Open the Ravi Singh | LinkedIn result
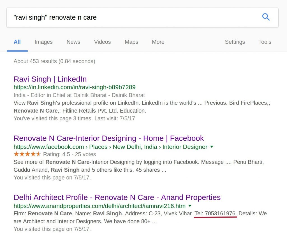Screen dimensions: 287x240 [50, 79]
